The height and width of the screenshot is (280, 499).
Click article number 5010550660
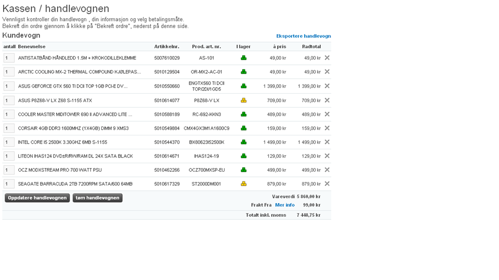click(x=167, y=86)
